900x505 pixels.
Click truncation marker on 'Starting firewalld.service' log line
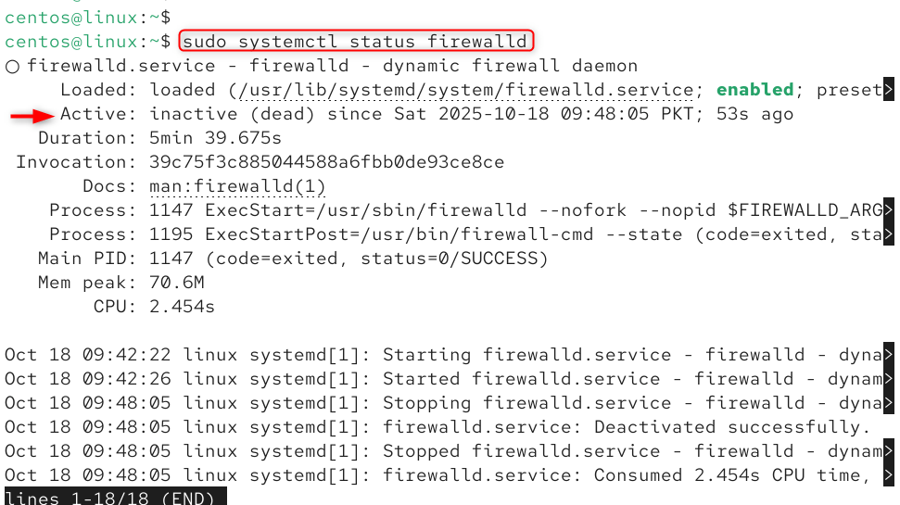(x=889, y=355)
